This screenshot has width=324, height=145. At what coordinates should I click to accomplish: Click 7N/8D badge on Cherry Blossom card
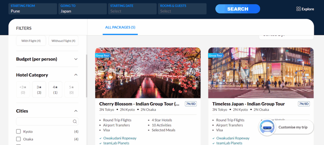click(191, 104)
